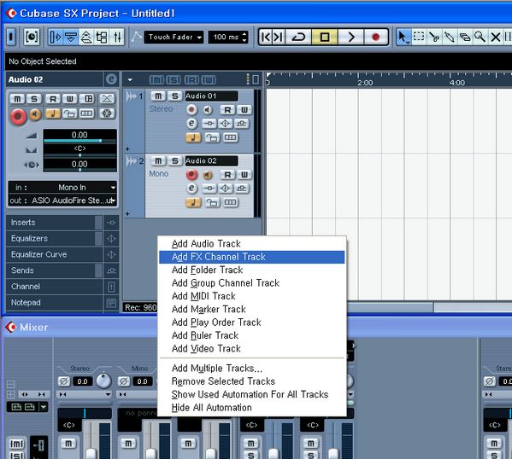This screenshot has width=512, height=459.
Task: Show Overview toolbar icon
Action: click(86, 37)
